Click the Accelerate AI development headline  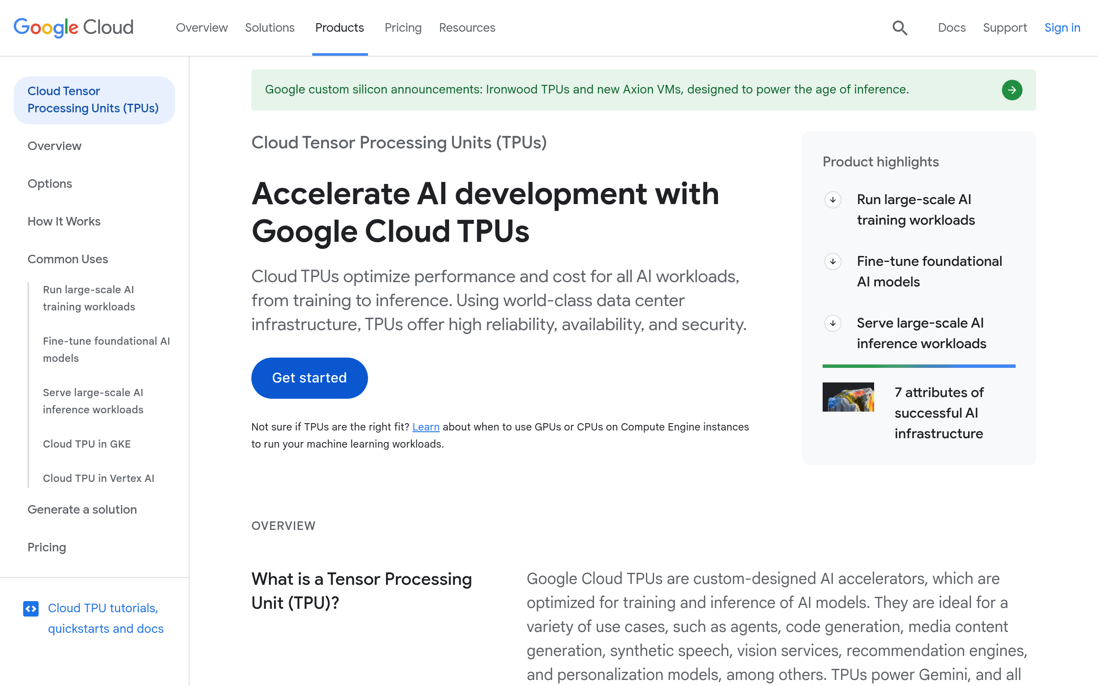[x=485, y=212]
